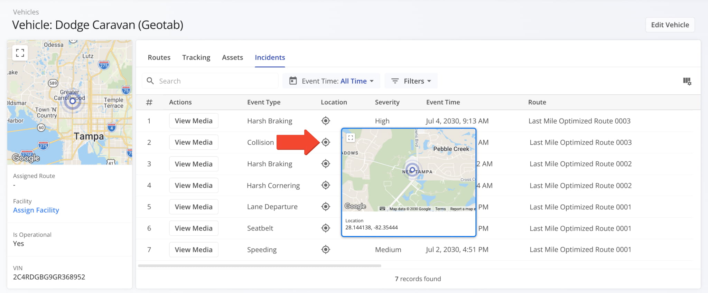Image resolution: width=708 pixels, height=293 pixels.
Task: Switch to the Routes tab
Action: pyautogui.click(x=159, y=57)
